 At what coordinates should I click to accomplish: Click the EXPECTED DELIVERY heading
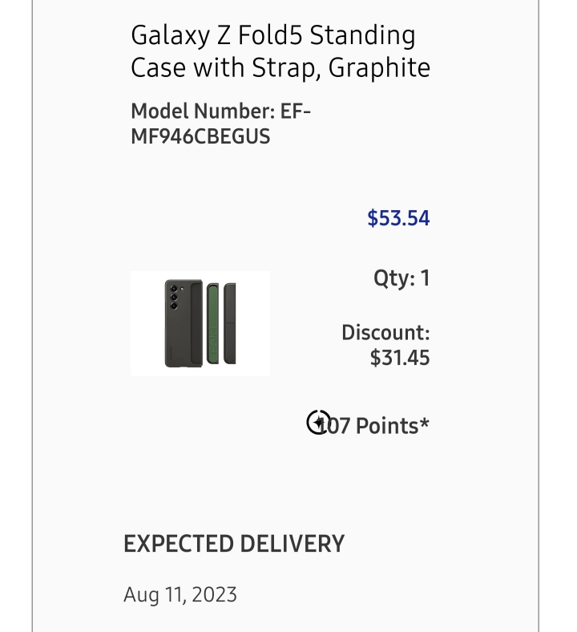(x=234, y=544)
